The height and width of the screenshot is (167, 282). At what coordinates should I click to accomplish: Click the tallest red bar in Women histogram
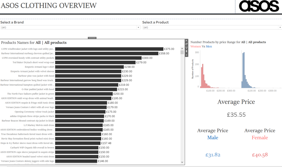click(x=203, y=76)
